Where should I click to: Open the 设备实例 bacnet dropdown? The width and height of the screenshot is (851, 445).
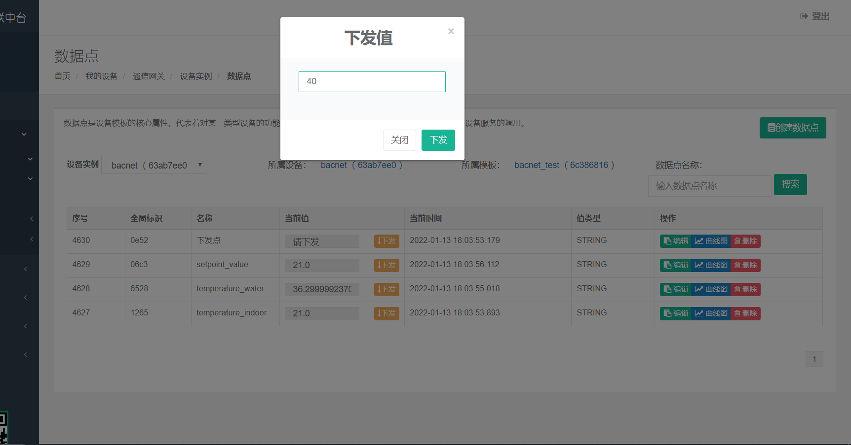(x=154, y=165)
